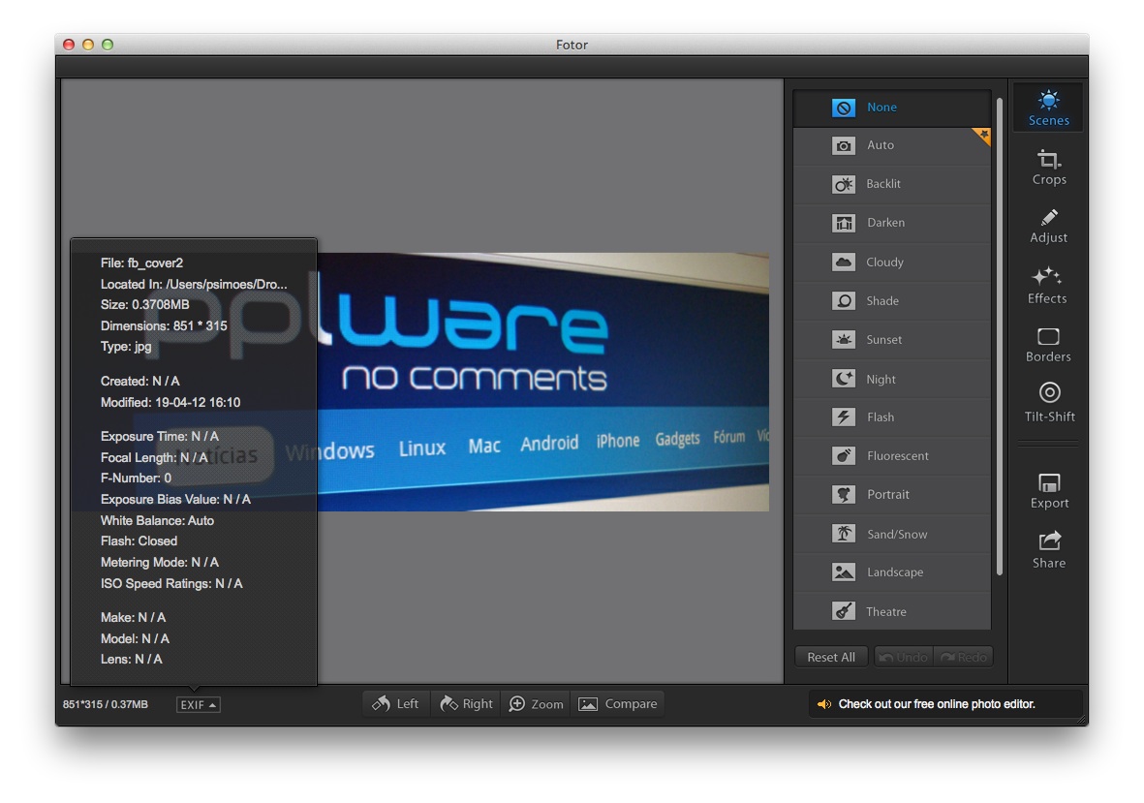Switch to the Borders panel
This screenshot has height=803, width=1144.
(1048, 345)
